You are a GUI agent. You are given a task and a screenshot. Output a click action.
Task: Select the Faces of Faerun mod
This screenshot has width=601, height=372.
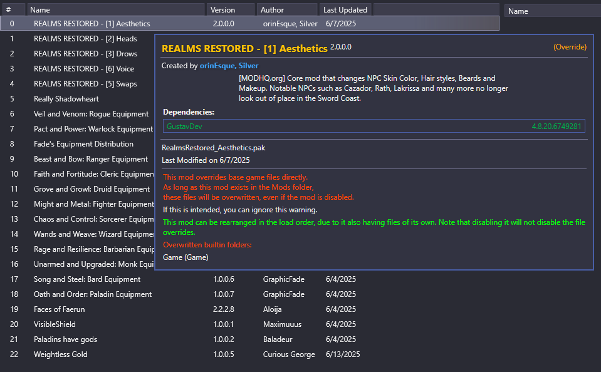coord(60,309)
